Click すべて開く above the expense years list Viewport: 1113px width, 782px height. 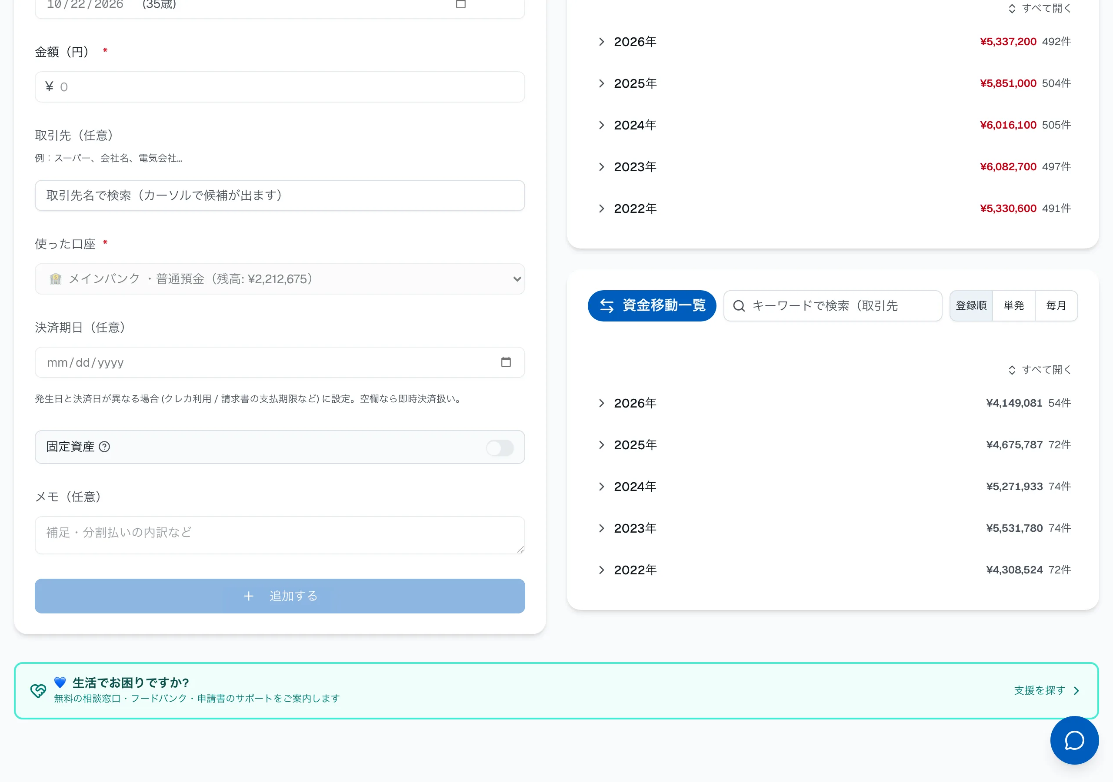[1040, 8]
